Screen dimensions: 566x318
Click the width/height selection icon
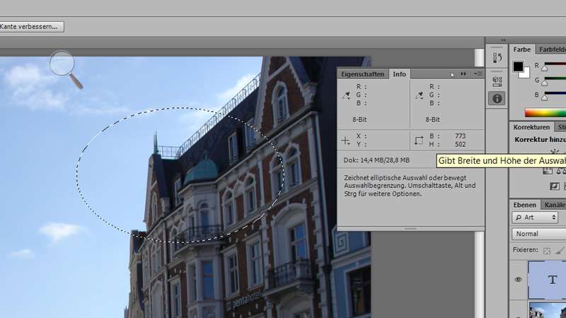tap(418, 140)
